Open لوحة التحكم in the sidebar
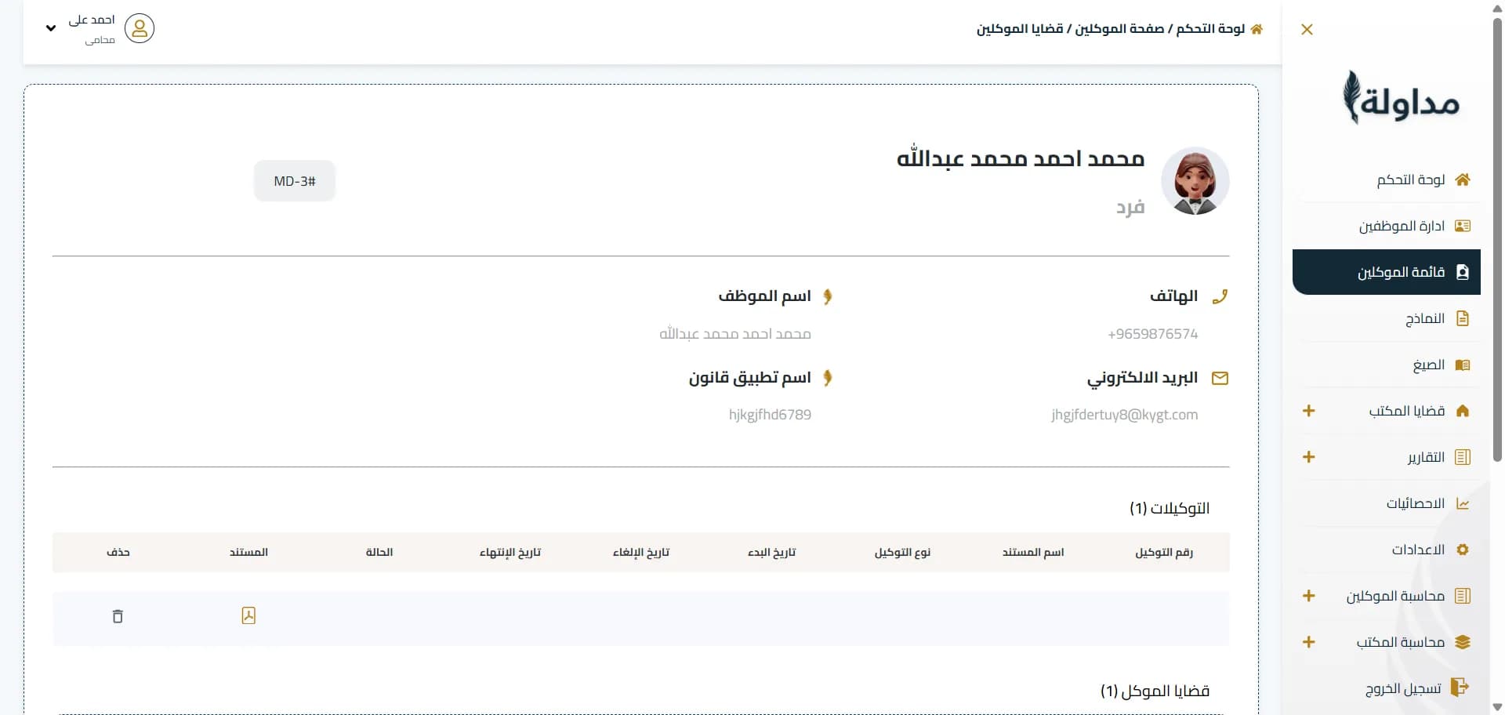This screenshot has width=1505, height=715. point(1386,180)
